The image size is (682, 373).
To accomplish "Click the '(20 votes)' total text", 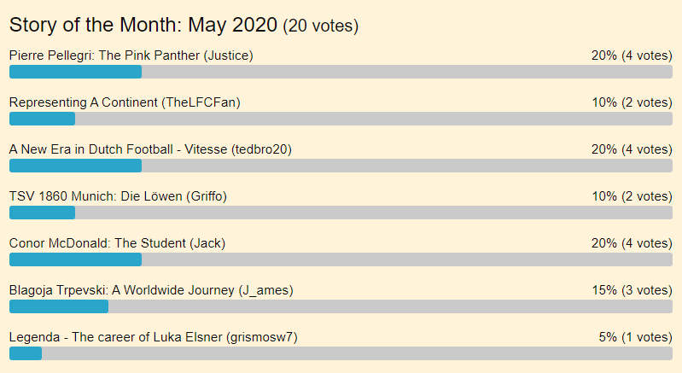I will 320,26.
